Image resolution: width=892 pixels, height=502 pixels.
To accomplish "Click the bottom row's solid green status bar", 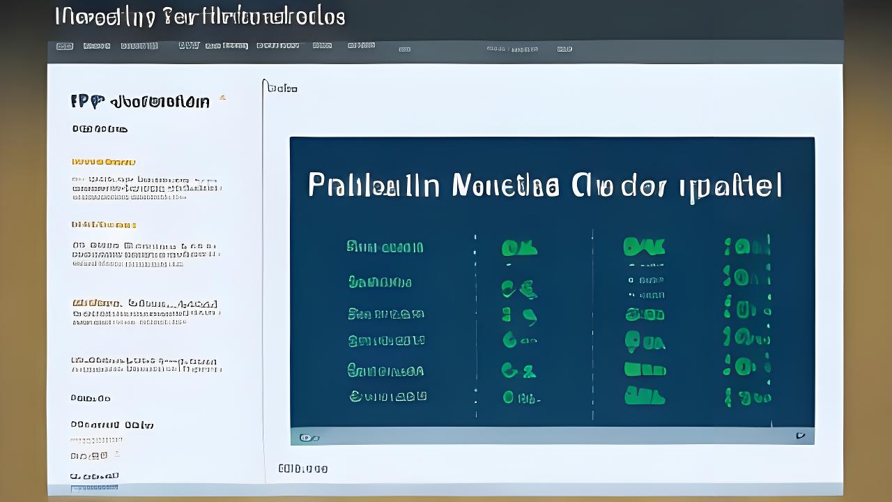I will 644,397.
